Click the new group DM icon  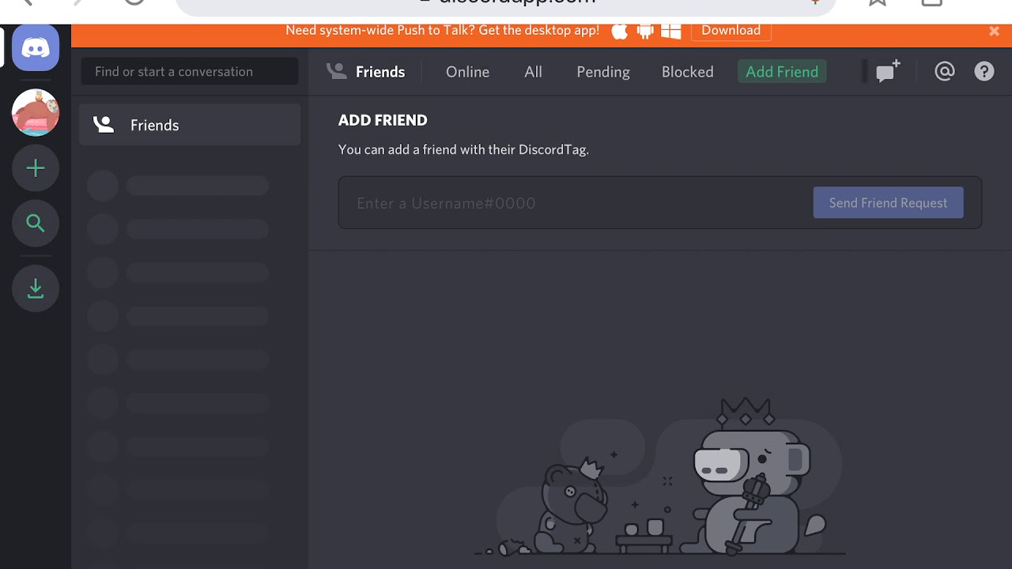point(888,71)
